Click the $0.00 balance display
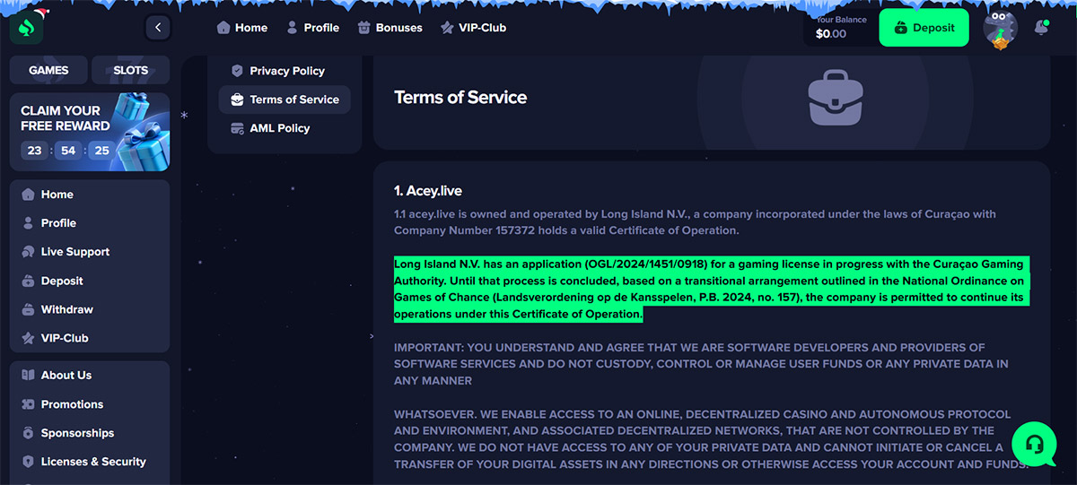Screen dimensions: 1077x485 [x=831, y=34]
